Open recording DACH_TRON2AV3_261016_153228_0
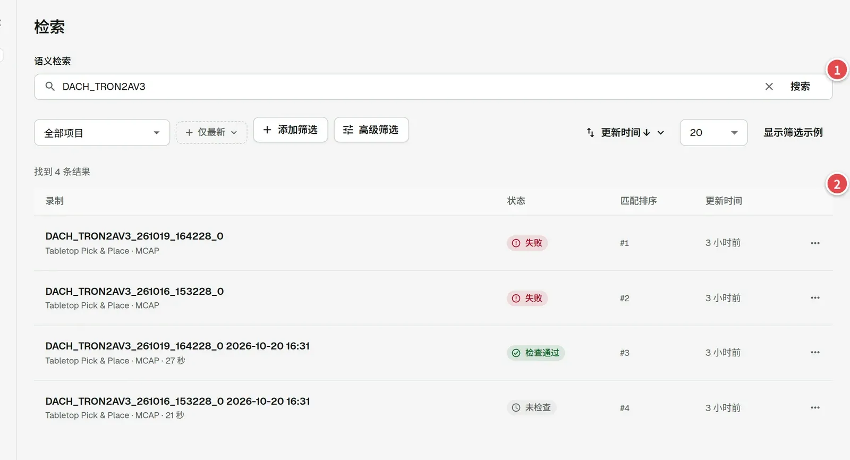850x460 pixels. coord(134,291)
